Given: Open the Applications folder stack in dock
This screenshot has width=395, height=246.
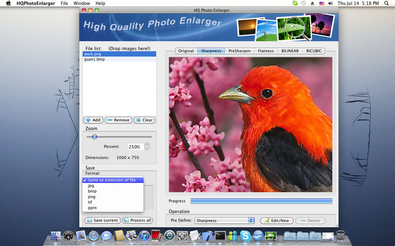Looking at the screenshot, I should [290, 236].
